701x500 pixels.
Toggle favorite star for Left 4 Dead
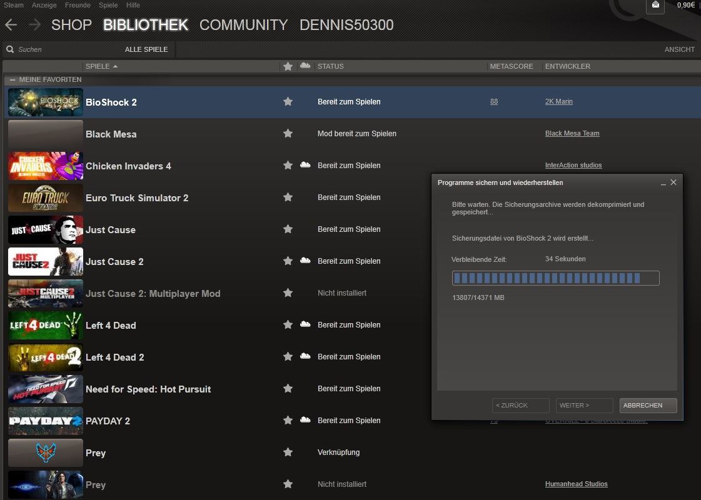click(288, 324)
